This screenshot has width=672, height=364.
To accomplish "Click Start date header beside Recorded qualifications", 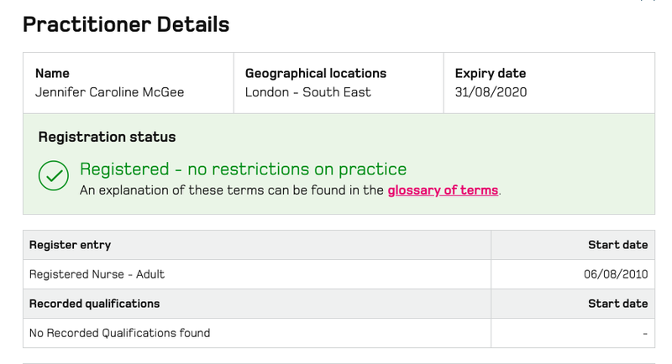I will (617, 304).
